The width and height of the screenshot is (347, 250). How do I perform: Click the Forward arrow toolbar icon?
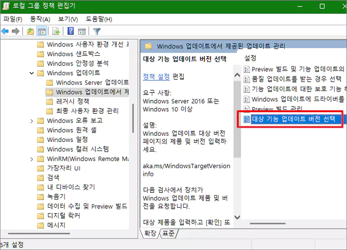point(15,31)
